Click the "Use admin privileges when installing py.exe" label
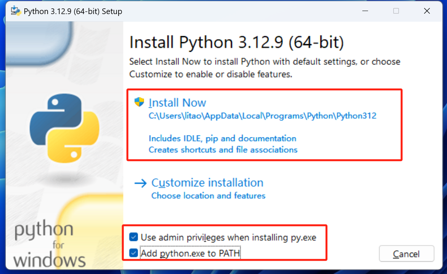Viewport: 447px width, 274px height. [x=228, y=237]
